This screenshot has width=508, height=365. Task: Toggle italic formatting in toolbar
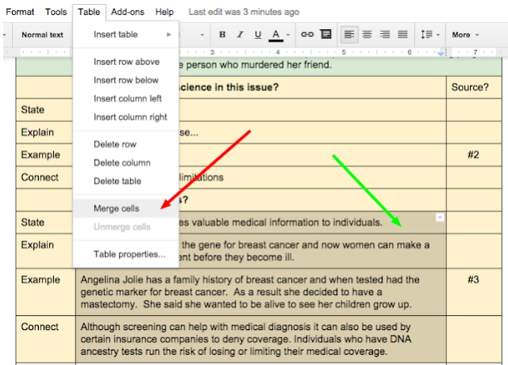point(240,35)
